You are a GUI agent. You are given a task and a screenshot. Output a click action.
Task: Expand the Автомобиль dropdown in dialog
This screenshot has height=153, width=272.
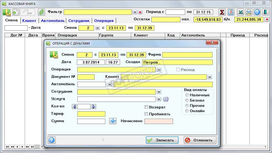click(110, 84)
